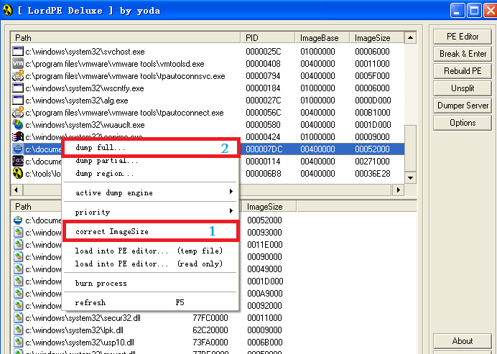Click the tpautoconnect.exe process icon
497x354 pixels.
tap(18, 112)
